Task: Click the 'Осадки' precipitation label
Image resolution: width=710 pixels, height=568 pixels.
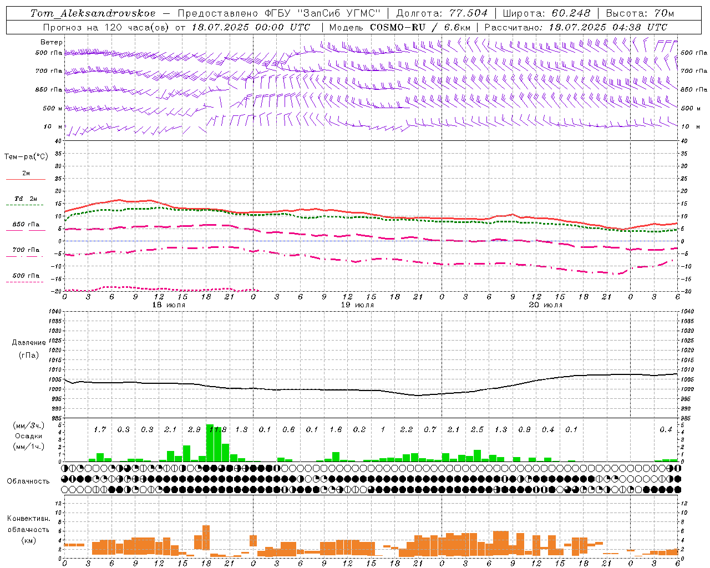Action: [28, 436]
